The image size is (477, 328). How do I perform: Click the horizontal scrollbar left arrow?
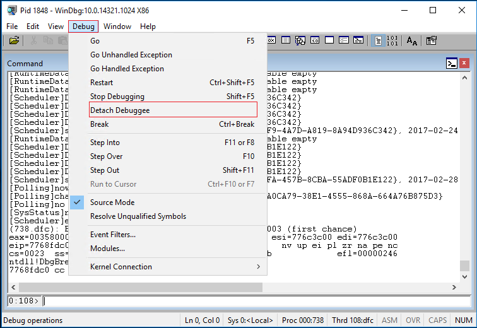[x=13, y=287]
